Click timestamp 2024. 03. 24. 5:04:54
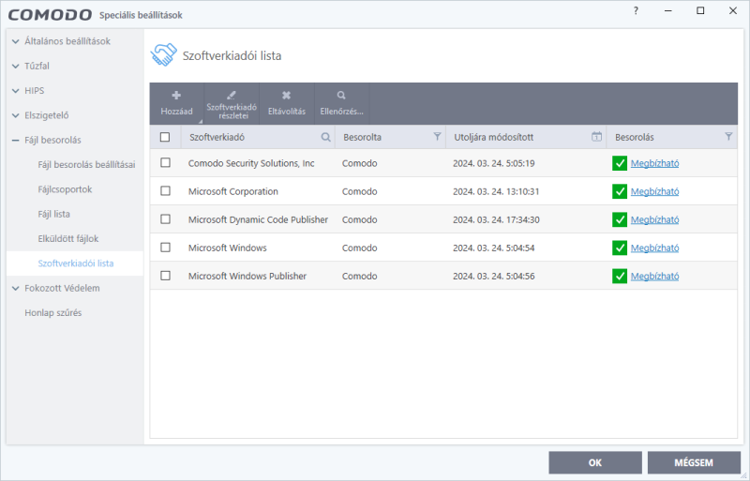Screen dimensions: 750x481 494,248
